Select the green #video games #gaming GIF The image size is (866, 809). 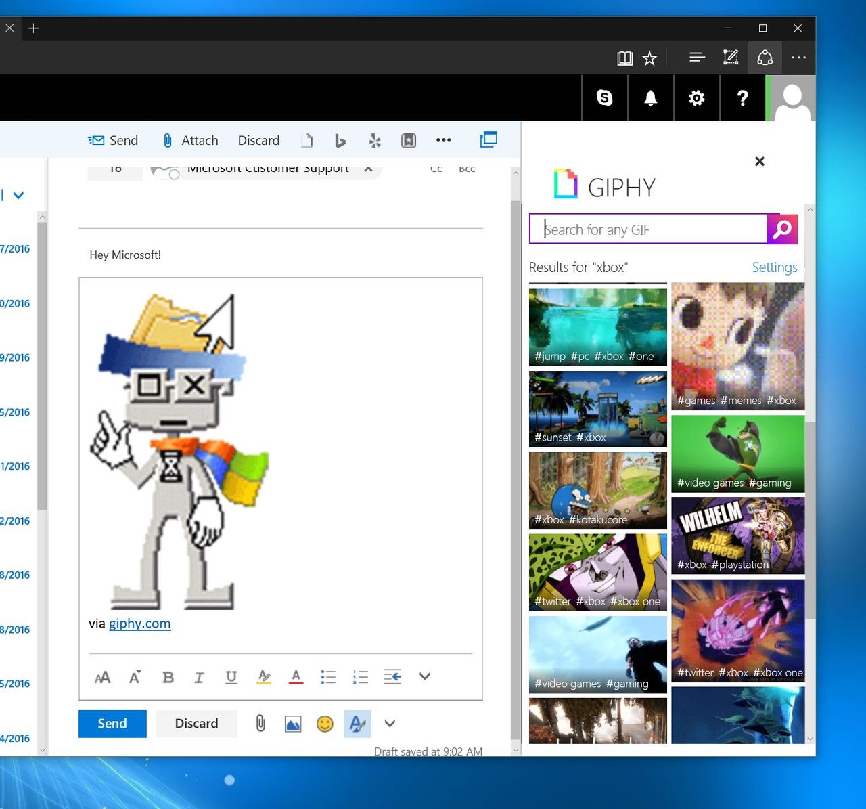[x=738, y=454]
